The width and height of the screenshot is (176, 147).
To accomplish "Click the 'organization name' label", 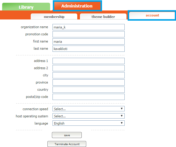I will tap(34, 27).
